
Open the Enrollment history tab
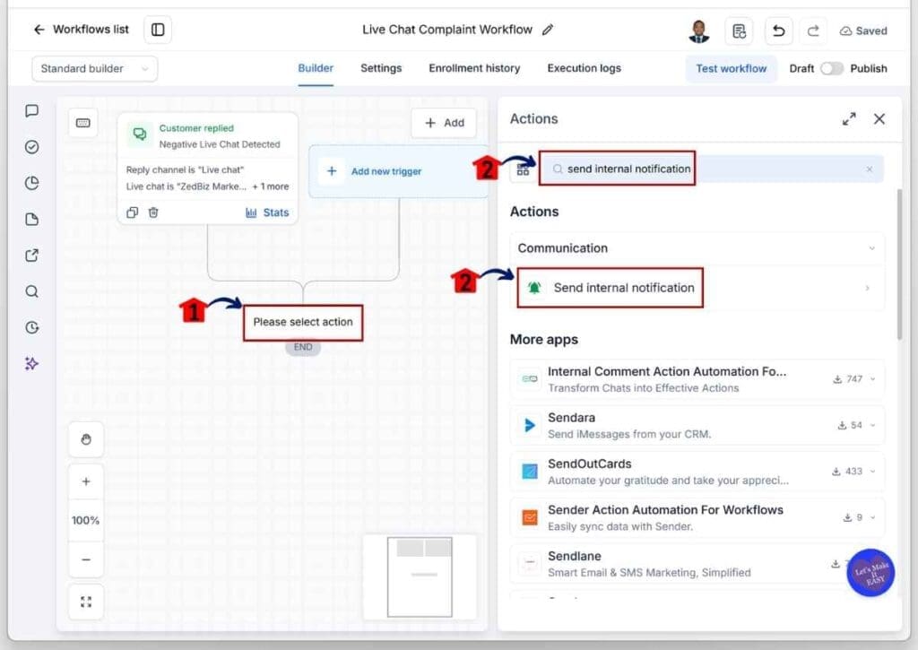point(474,68)
